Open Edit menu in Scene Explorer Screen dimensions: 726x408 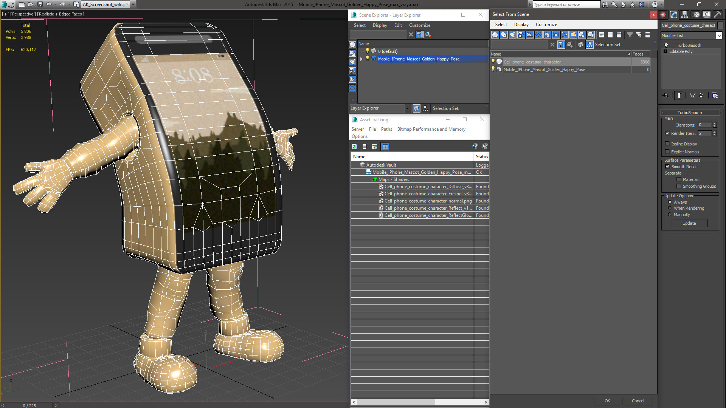pyautogui.click(x=398, y=25)
